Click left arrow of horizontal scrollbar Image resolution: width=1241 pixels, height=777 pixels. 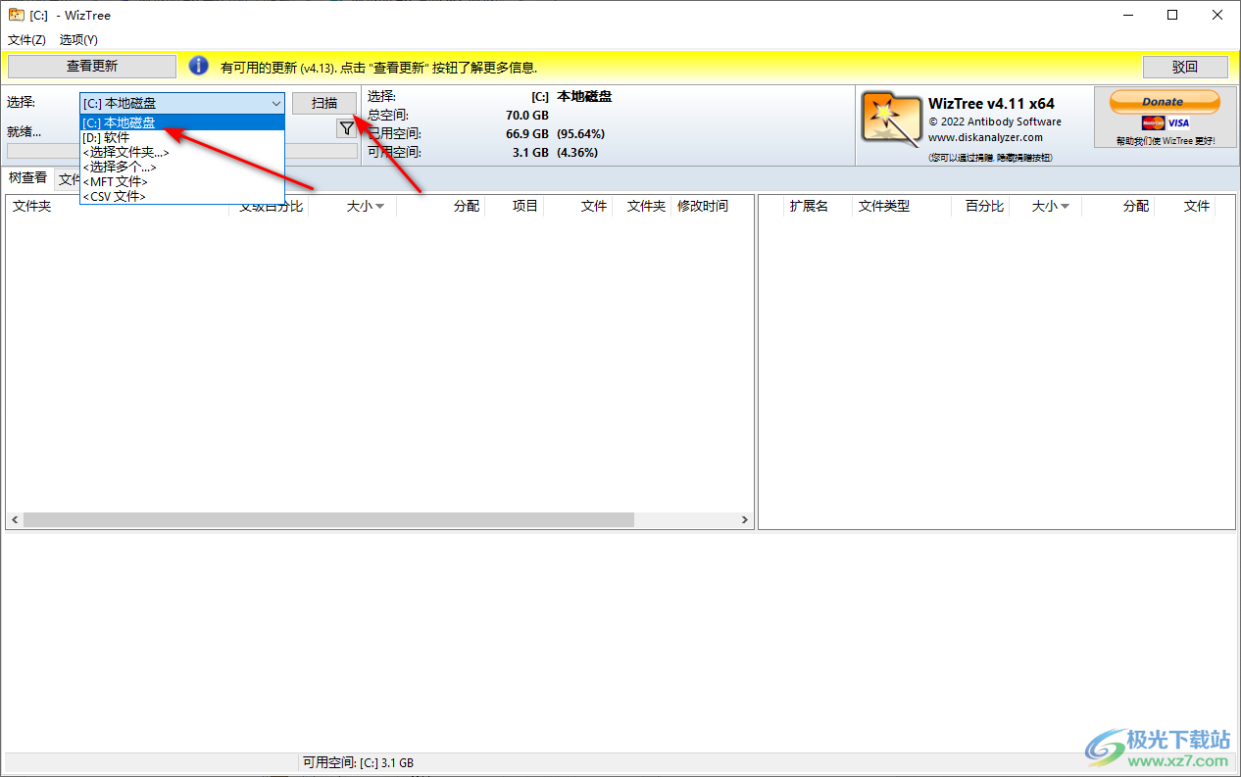pos(15,520)
